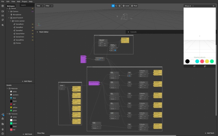The image size is (218, 136).
Task: Open the simulator hamburger menu
Action: coord(213,6)
